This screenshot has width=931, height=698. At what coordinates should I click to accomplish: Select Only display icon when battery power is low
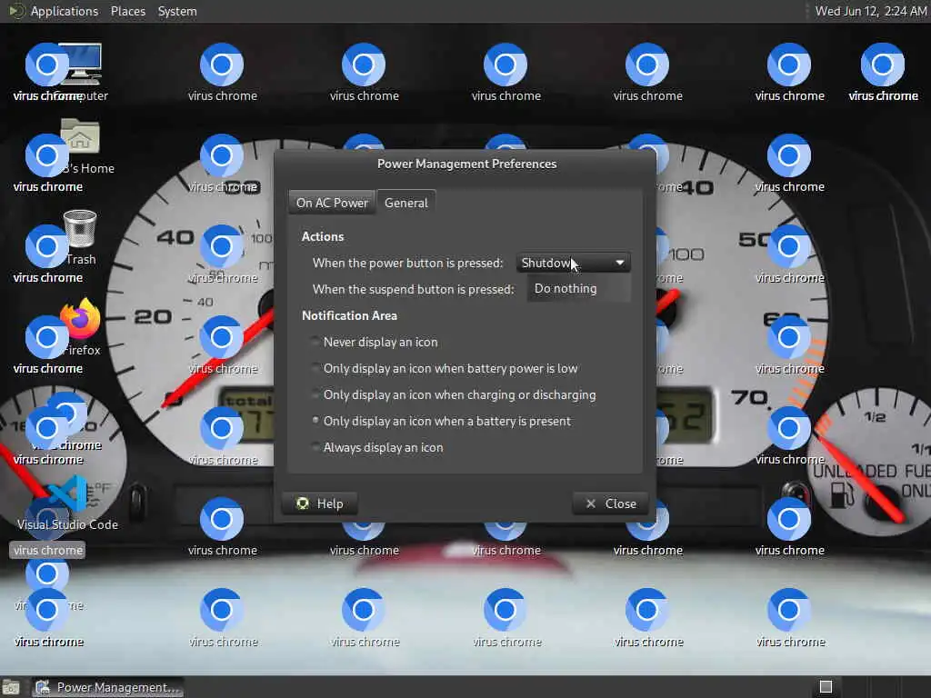point(444,368)
